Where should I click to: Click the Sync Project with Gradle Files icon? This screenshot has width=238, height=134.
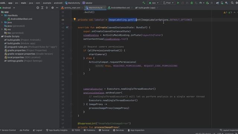click(217, 3)
